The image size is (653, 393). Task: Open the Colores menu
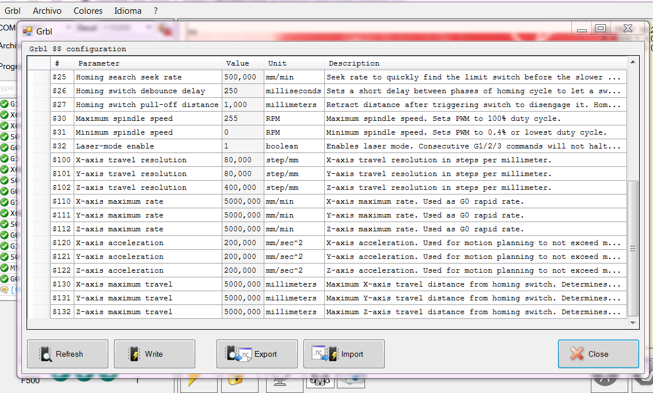click(x=88, y=11)
